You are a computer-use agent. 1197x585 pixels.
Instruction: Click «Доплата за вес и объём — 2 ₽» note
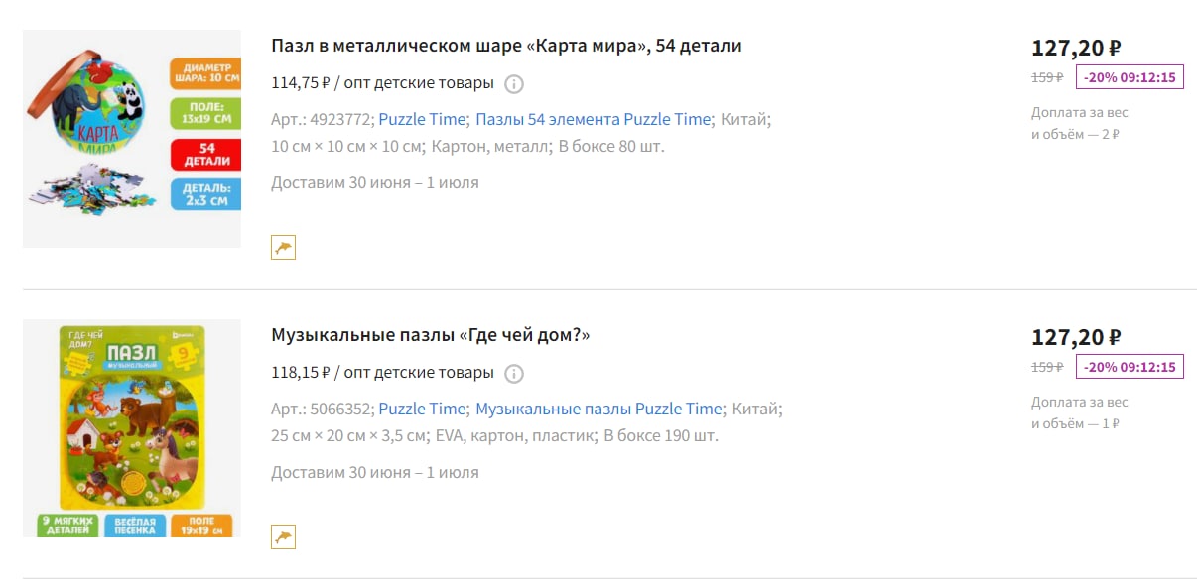(1080, 123)
